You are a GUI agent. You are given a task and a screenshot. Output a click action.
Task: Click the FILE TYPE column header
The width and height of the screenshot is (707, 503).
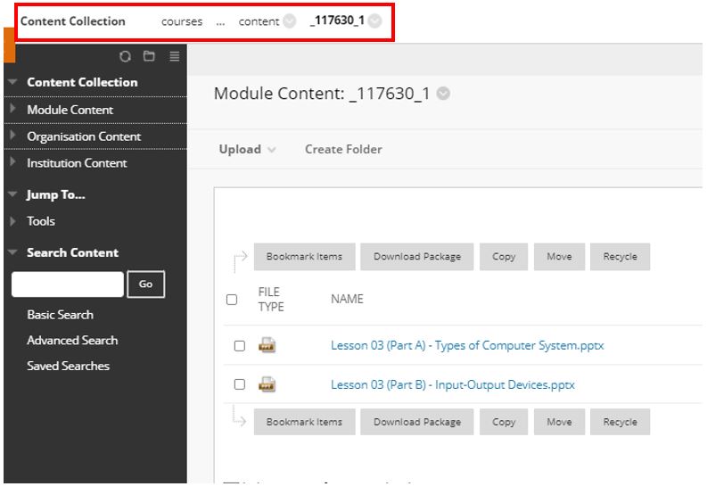pos(271,300)
